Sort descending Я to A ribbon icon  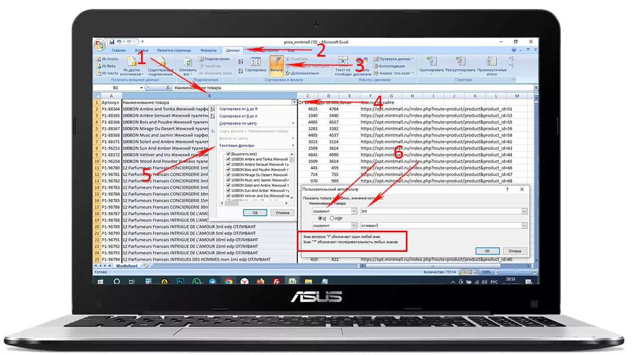point(241,70)
